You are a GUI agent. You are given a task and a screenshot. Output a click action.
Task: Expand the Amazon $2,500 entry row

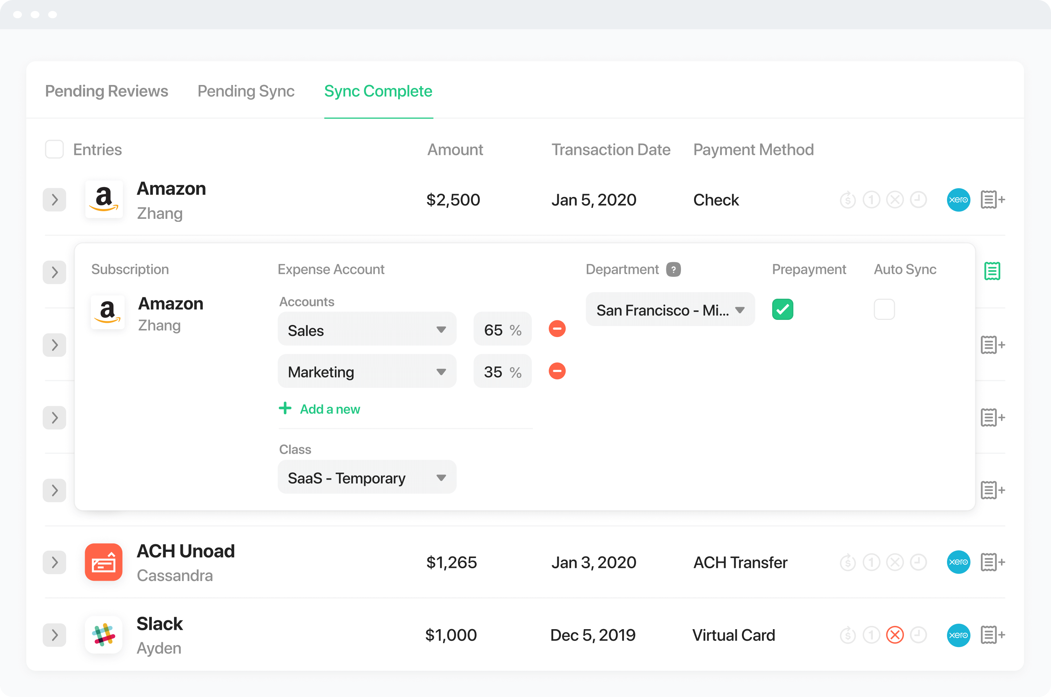coord(54,200)
